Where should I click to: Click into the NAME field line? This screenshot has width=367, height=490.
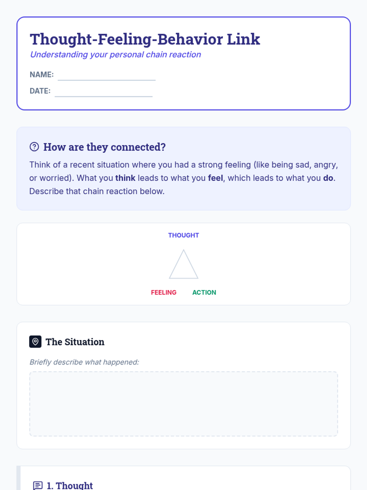[106, 75]
